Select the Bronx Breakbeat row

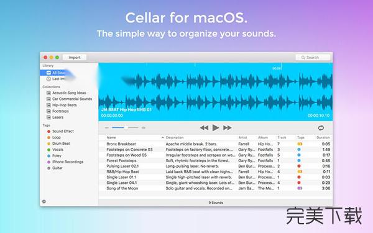tap(216, 144)
